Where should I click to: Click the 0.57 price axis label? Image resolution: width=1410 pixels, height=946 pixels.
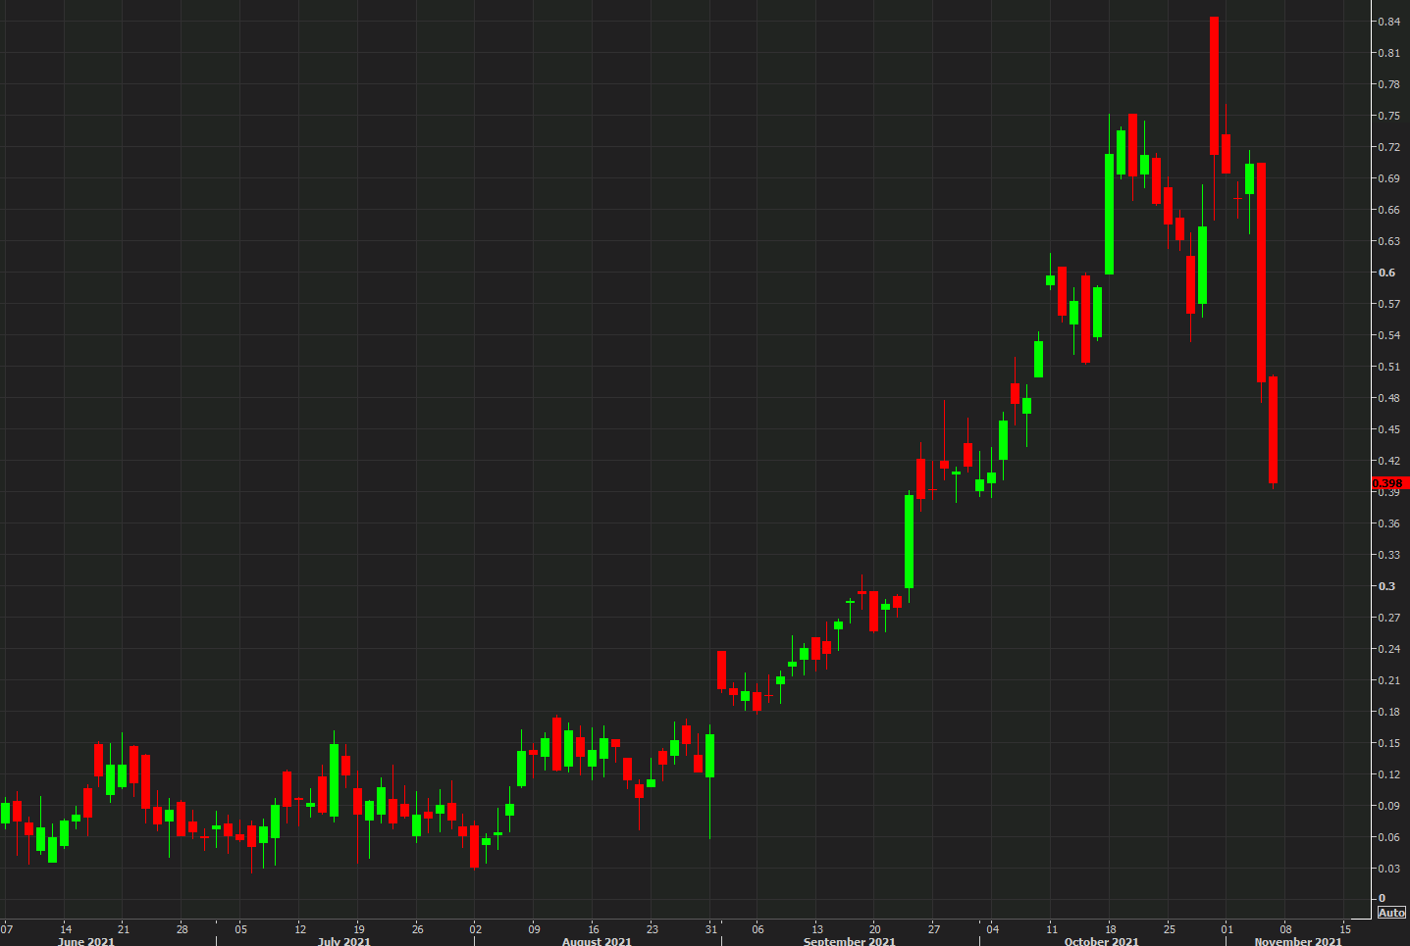point(1388,304)
